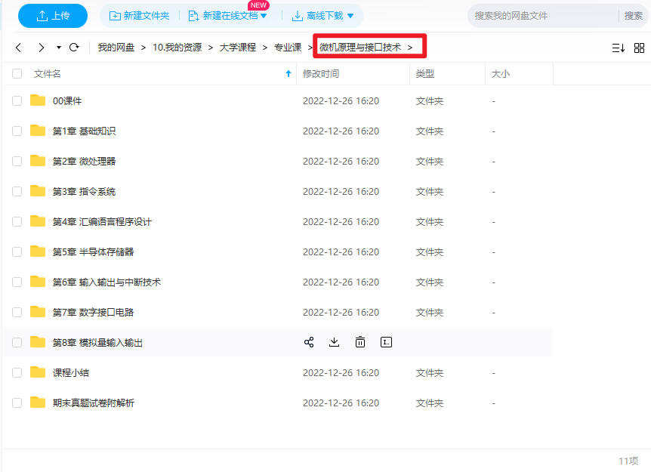Viewport: 651px width, 472px height.
Task: Open folder name 第3章 指令系统
Action: point(85,191)
